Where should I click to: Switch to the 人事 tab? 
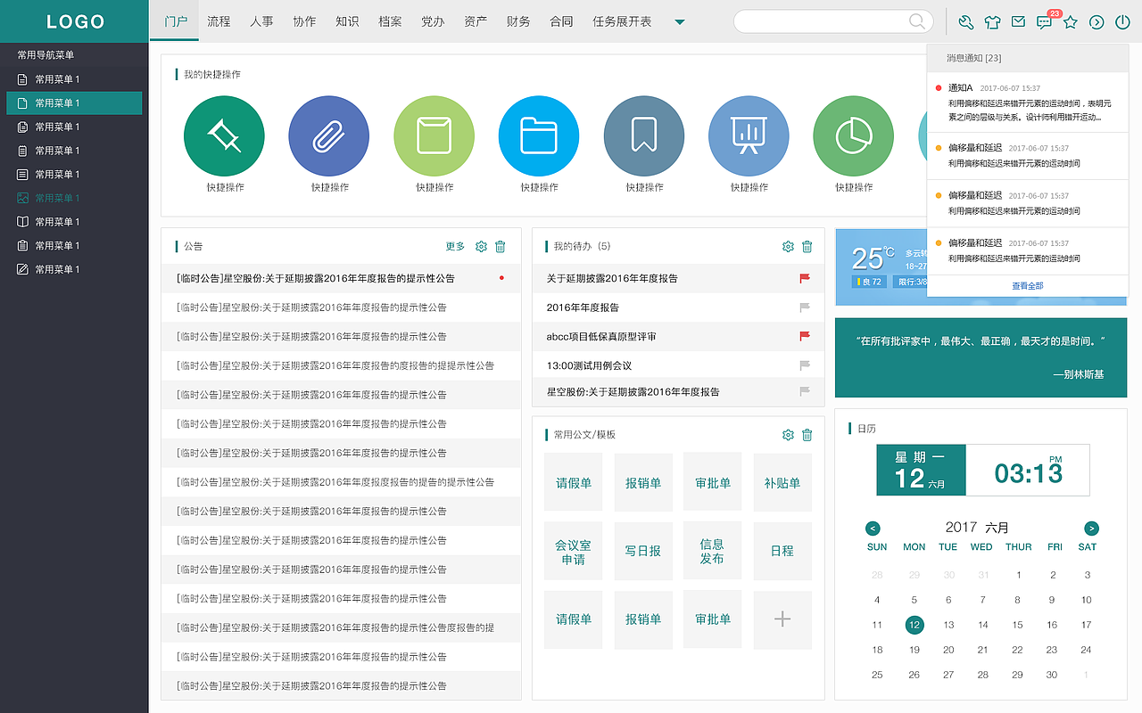tap(261, 21)
